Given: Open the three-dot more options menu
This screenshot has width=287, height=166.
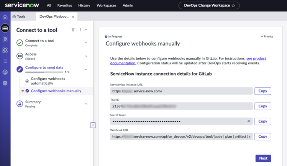Looking at the screenshot, I should 80,30.
